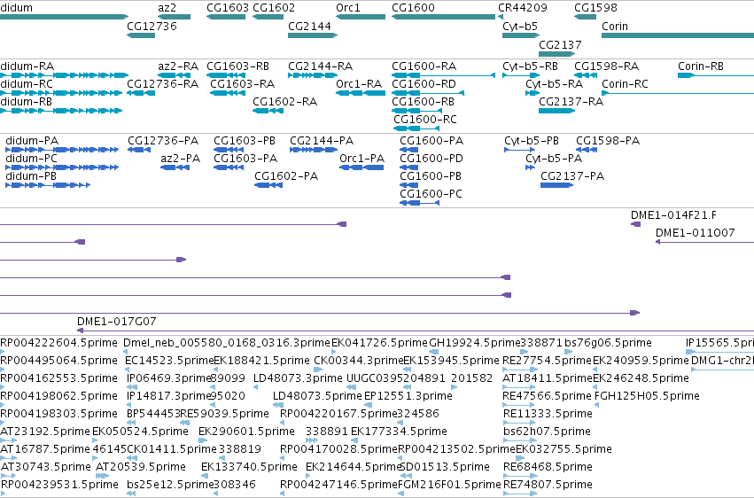The width and height of the screenshot is (754, 498).
Task: Click the CG2144 gene bar glyph
Action: click(313, 35)
